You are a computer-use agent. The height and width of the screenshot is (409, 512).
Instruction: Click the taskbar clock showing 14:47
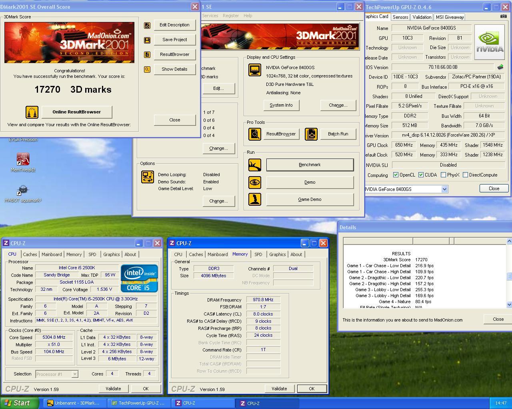[x=501, y=403]
